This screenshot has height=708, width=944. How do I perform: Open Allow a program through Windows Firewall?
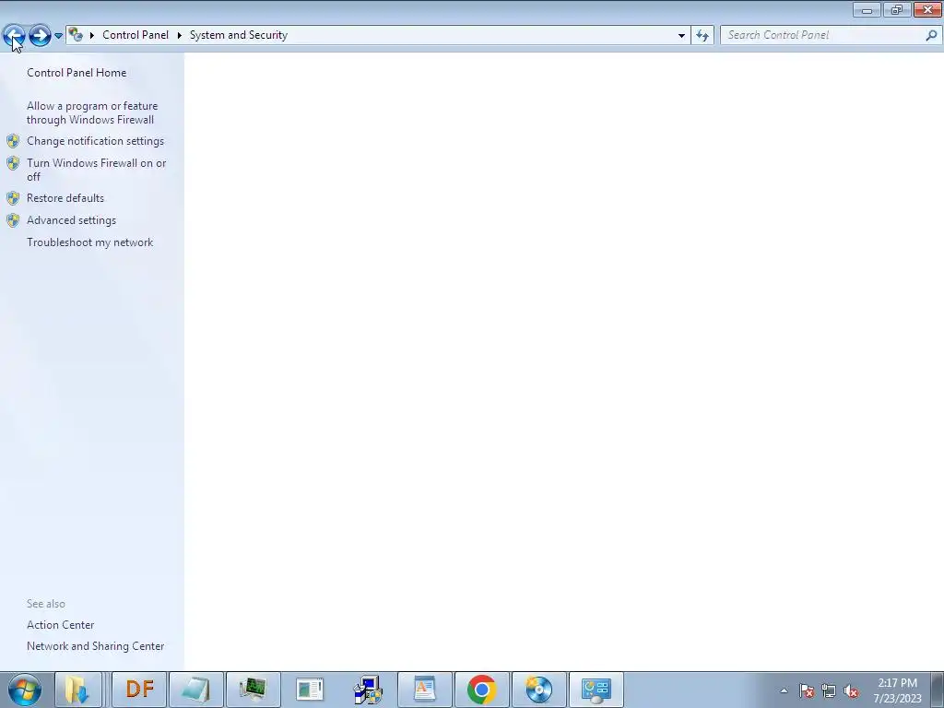(x=92, y=112)
